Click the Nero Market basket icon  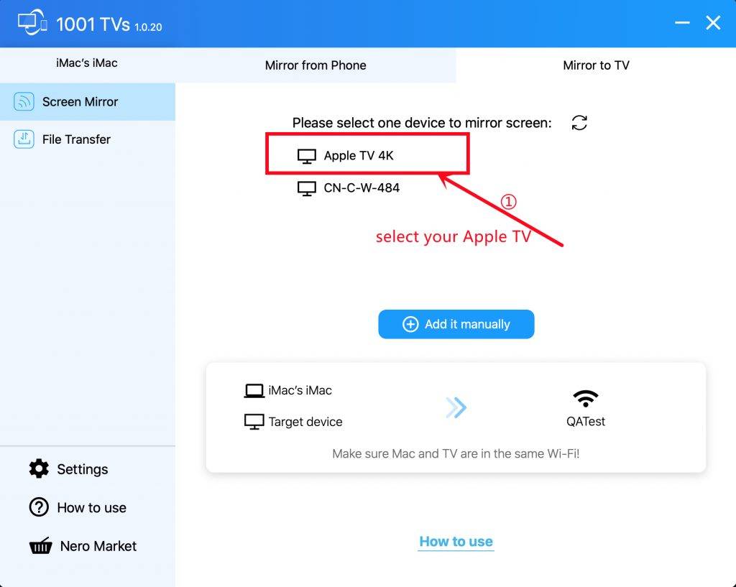coord(40,546)
